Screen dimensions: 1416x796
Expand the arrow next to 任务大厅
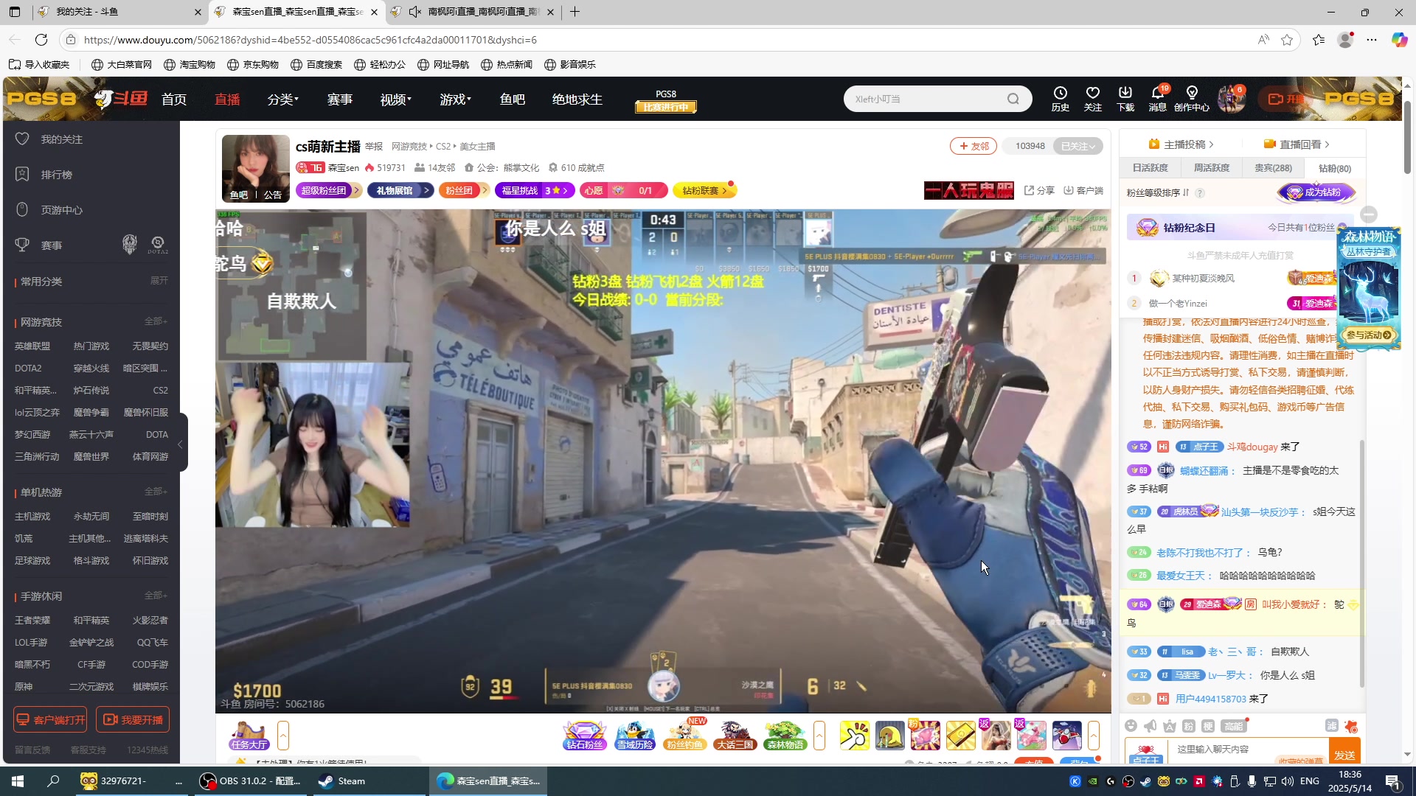(283, 736)
